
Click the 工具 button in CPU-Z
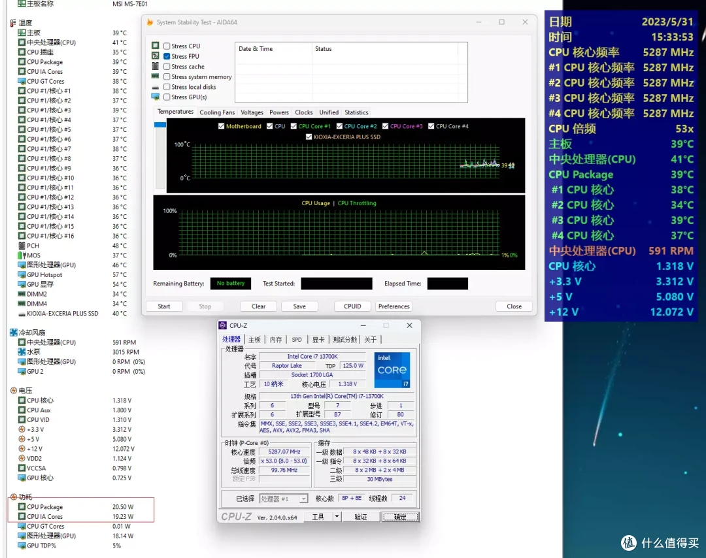click(318, 517)
